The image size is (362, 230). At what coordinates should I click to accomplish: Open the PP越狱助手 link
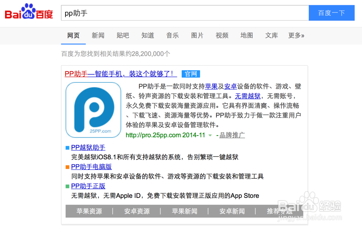(x=88, y=147)
